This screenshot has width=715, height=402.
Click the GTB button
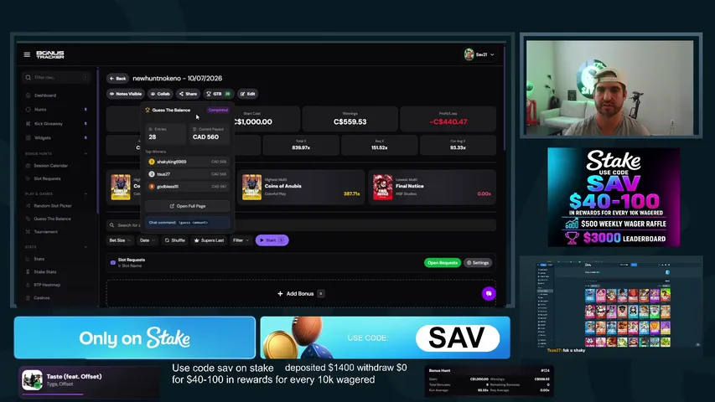coord(219,94)
